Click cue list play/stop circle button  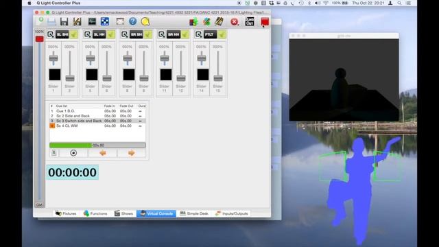pyautogui.click(x=73, y=152)
